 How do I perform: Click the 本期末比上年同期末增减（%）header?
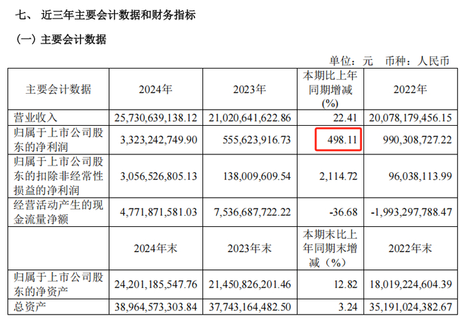[x=330, y=248]
